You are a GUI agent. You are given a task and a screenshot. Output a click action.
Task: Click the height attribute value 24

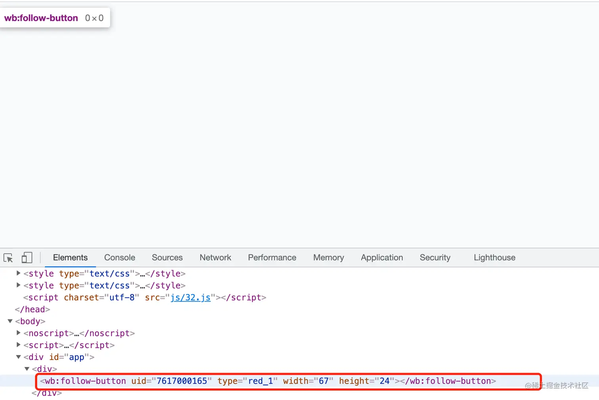385,381
